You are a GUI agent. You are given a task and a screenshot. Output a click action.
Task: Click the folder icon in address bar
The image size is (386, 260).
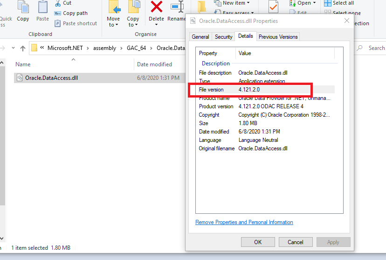[34, 48]
